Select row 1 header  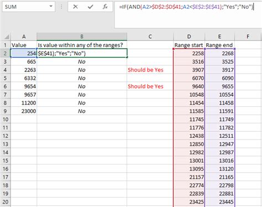(5, 45)
